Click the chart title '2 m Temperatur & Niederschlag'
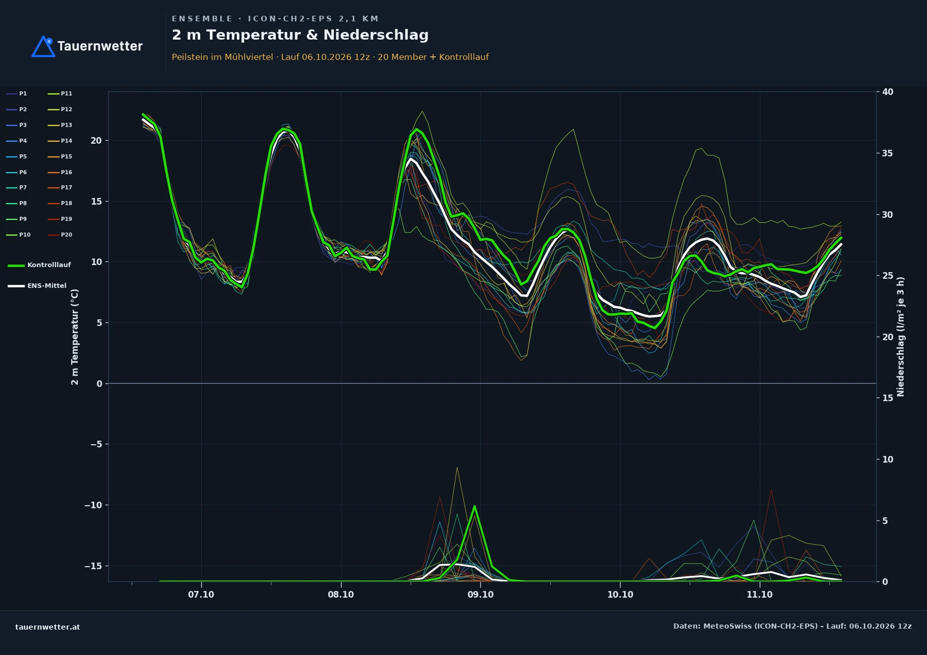 300,35
